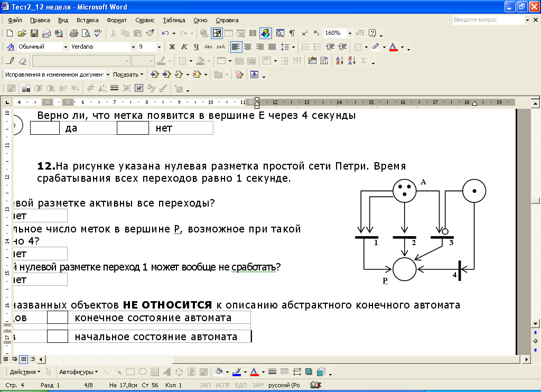The width and height of the screenshot is (541, 392).
Task: Click the AutoSum sigma icon
Action: (363, 61)
